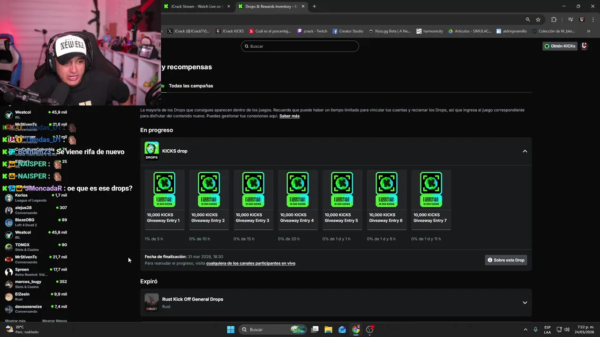Select the Giveaway Entry 6 reward icon

(386, 190)
